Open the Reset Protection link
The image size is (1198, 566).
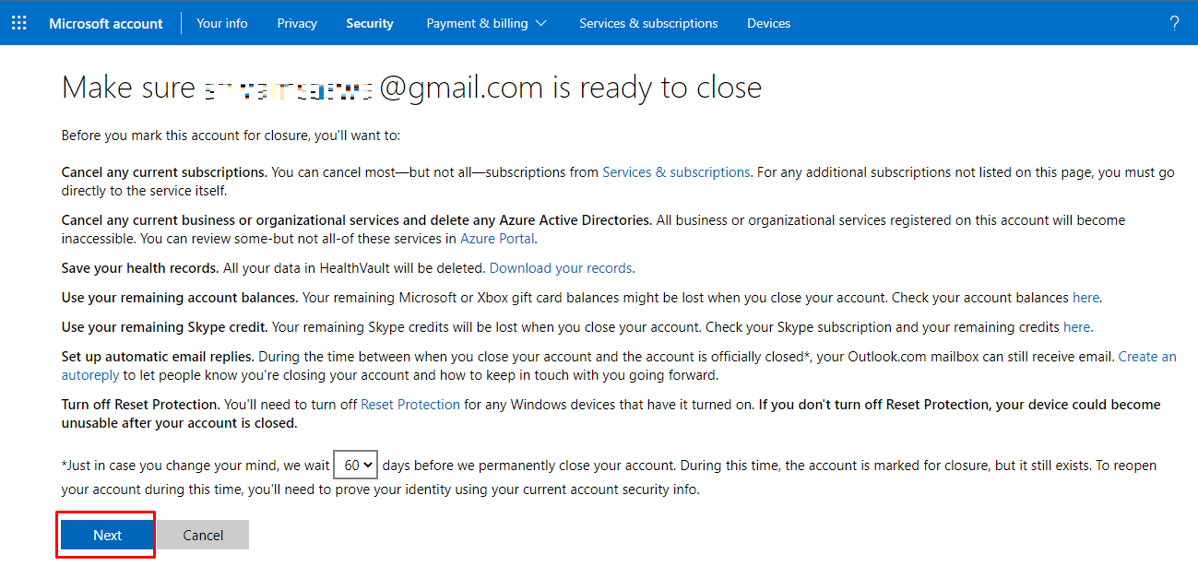point(410,405)
